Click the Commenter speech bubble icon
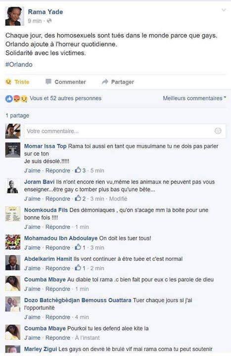 pyautogui.click(x=48, y=82)
